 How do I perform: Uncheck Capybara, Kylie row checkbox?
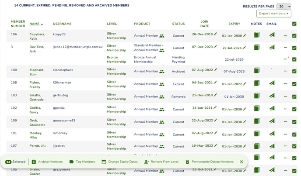(x=294, y=36)
